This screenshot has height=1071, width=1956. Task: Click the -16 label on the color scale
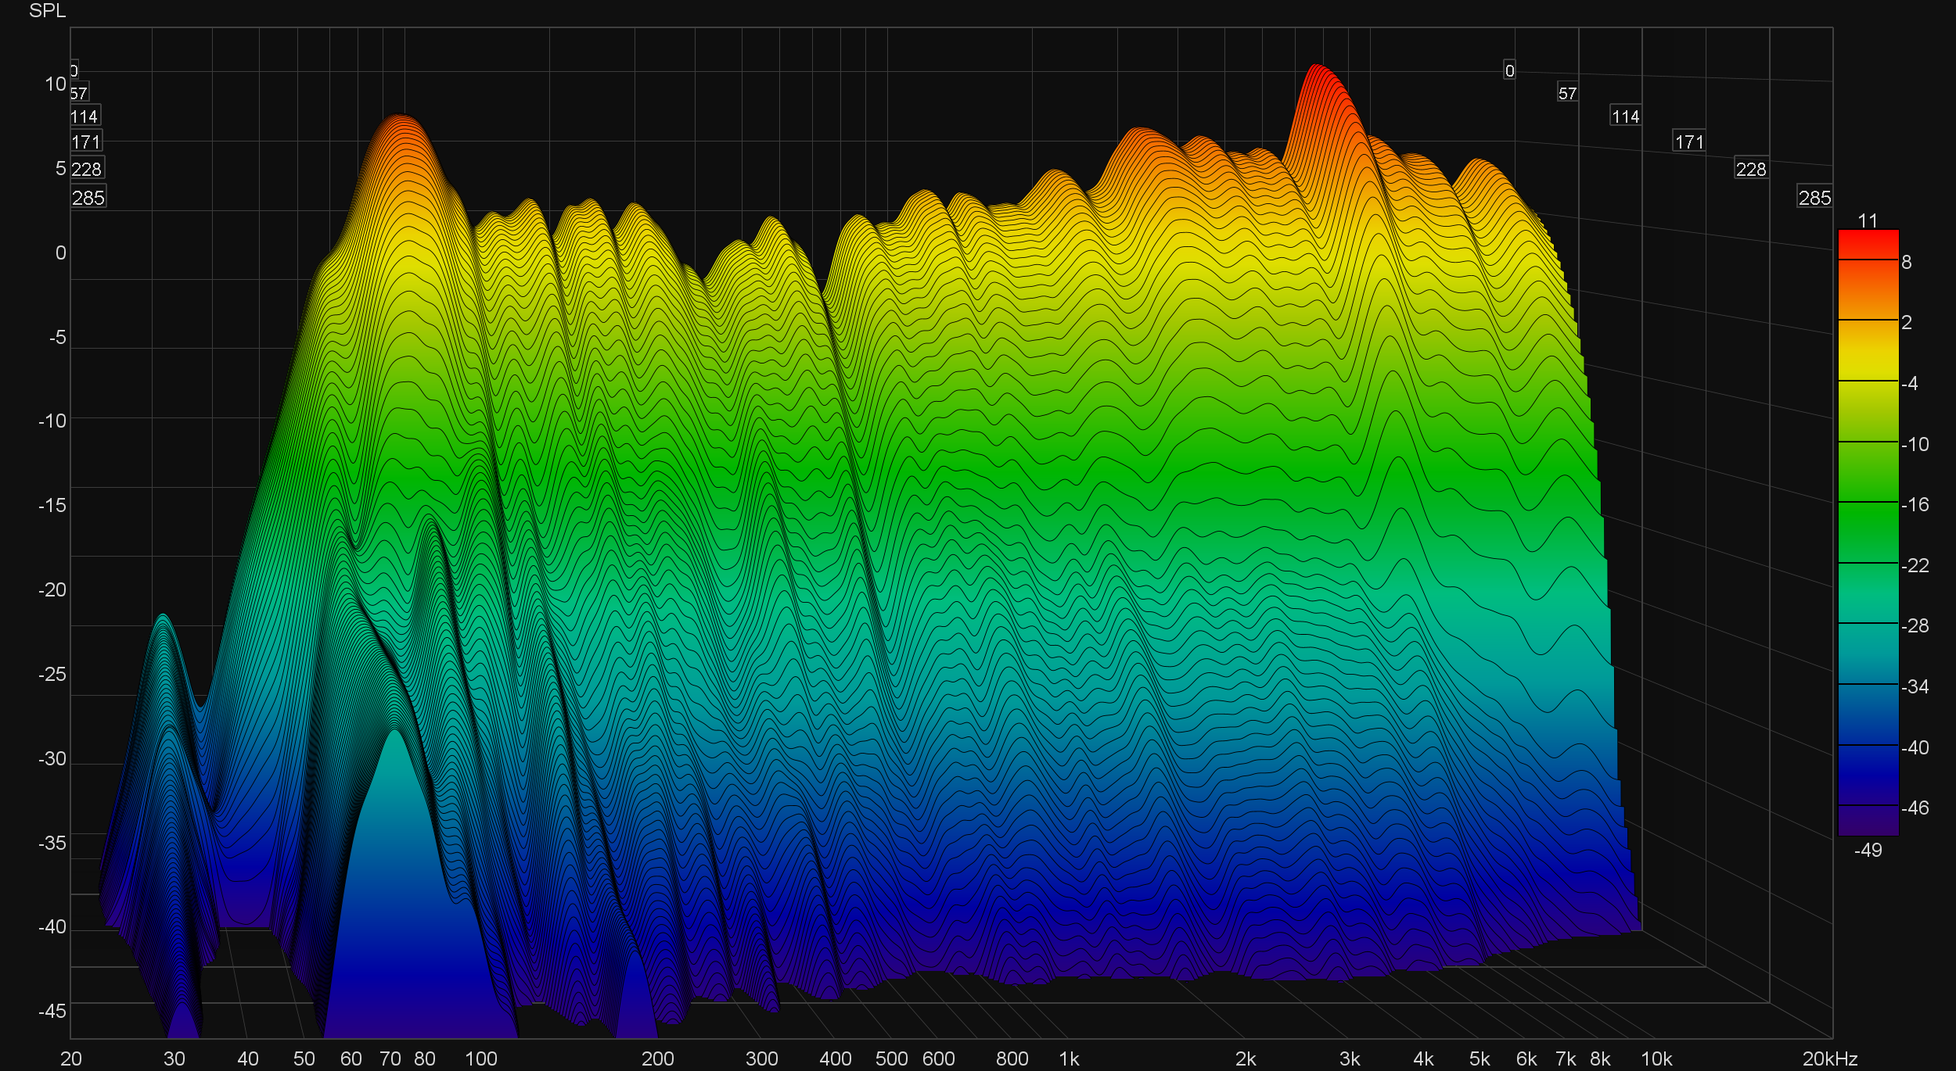click(1915, 504)
